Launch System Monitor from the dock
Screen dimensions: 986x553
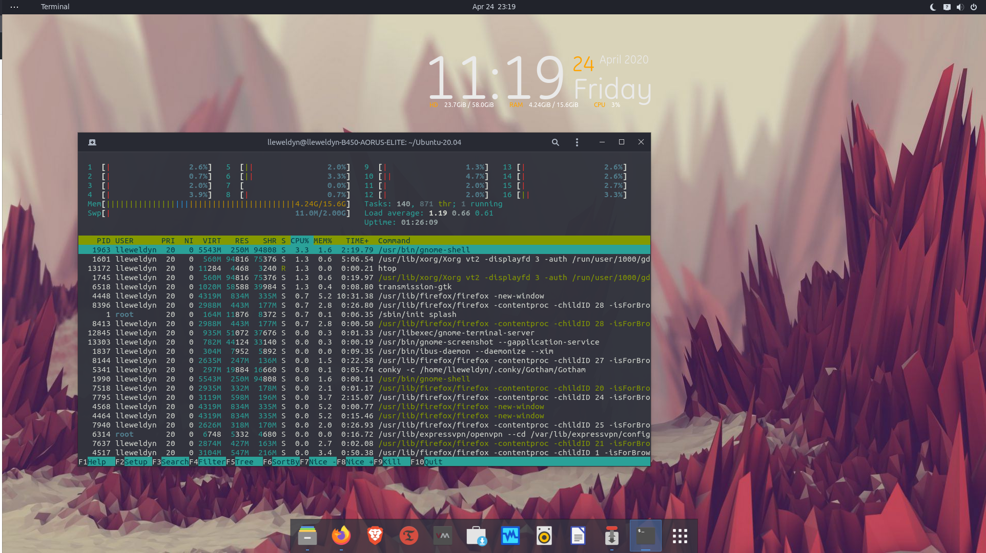point(510,536)
